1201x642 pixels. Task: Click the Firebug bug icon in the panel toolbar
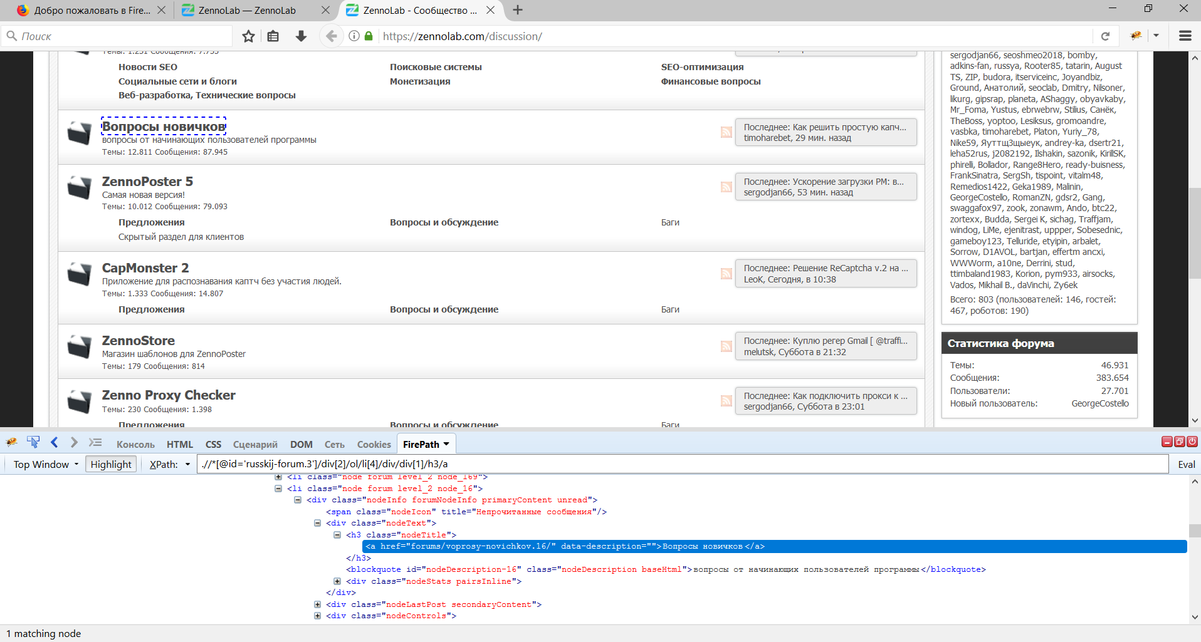point(11,443)
